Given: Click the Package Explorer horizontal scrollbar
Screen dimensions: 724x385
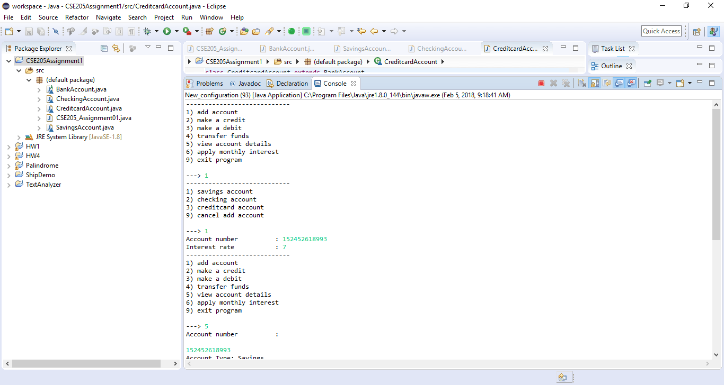Looking at the screenshot, I should [x=86, y=364].
